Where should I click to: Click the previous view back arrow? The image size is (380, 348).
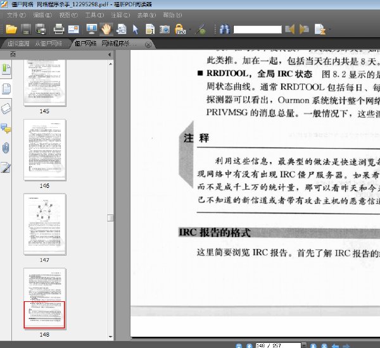pyautogui.click(x=336, y=346)
